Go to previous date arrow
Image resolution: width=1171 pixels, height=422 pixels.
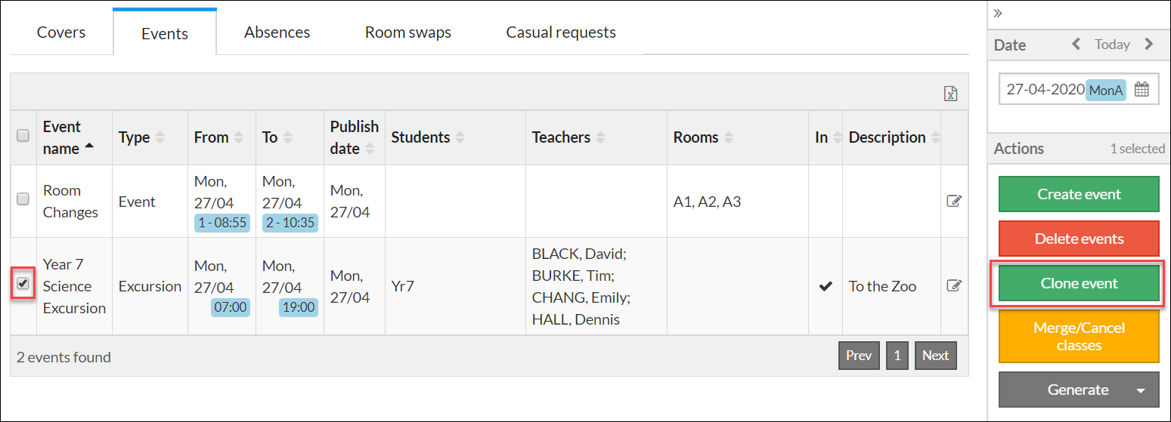(1076, 45)
